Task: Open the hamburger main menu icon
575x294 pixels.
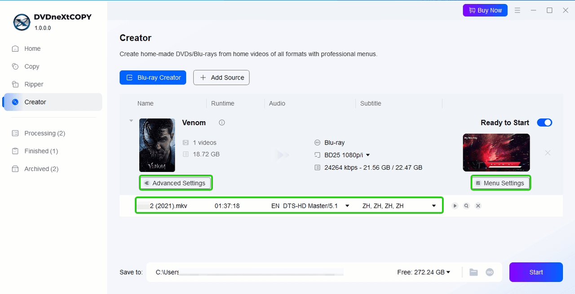Action: point(517,10)
